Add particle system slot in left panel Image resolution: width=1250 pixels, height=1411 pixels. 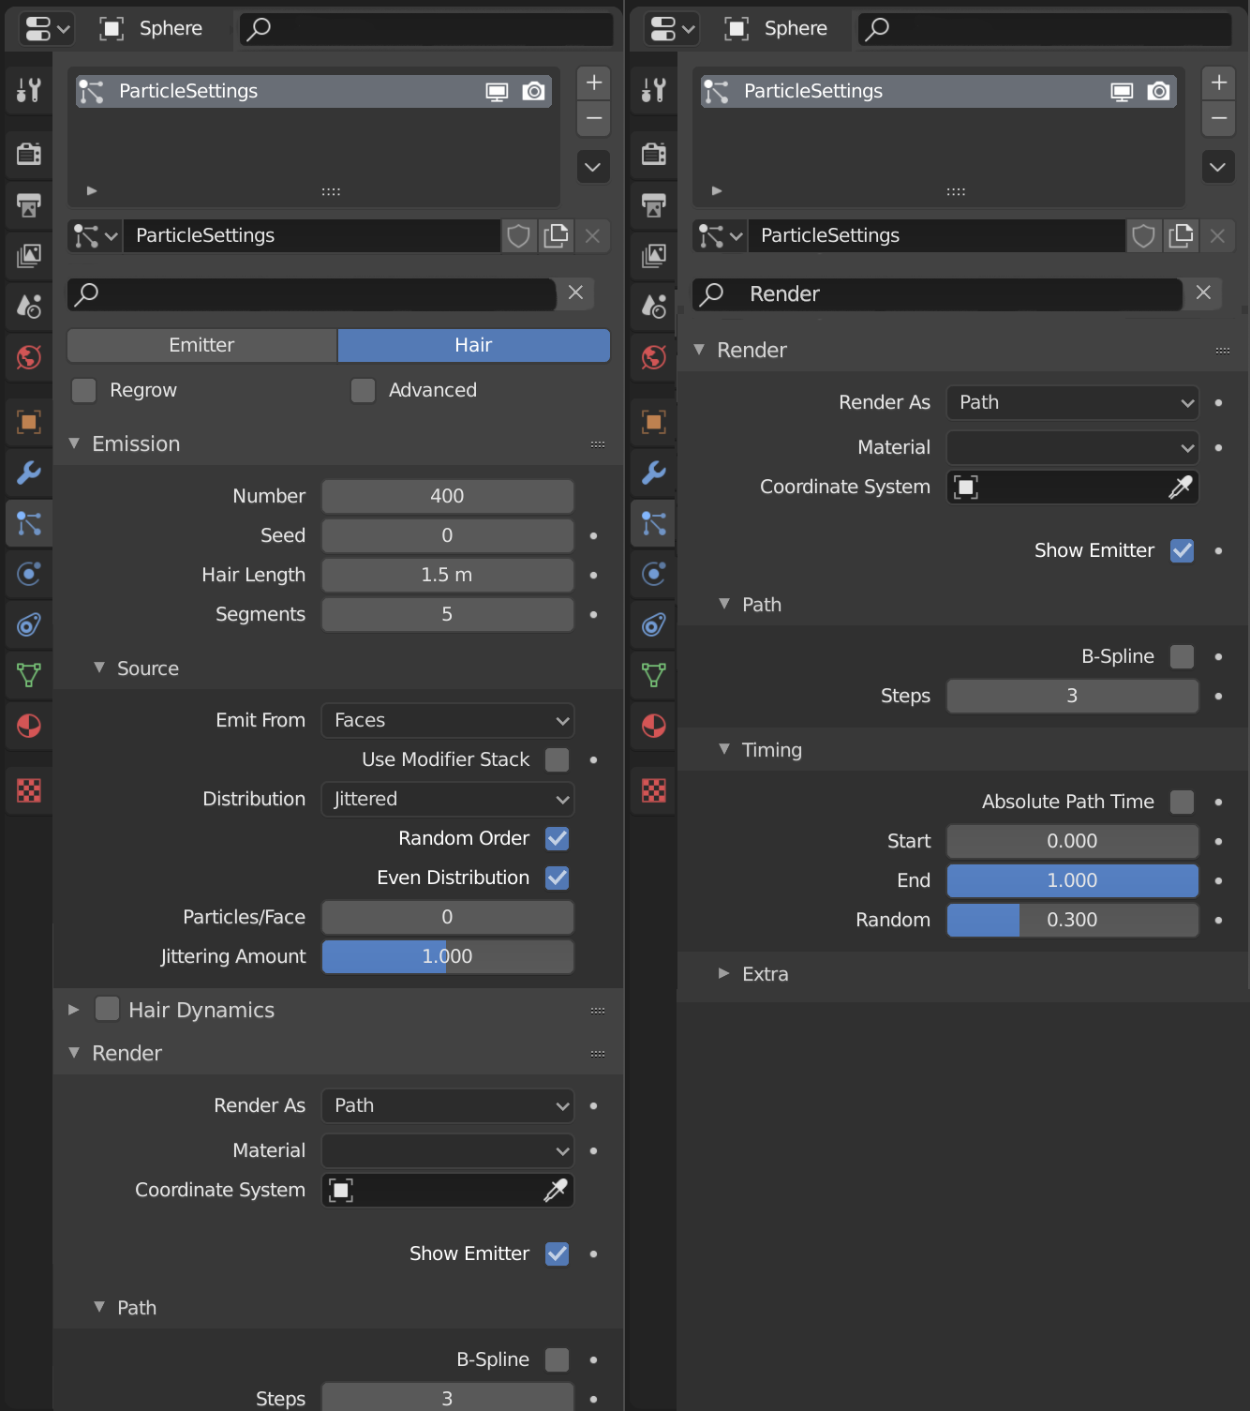(593, 83)
